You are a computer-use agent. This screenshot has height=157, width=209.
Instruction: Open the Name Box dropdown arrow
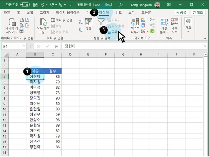(24, 46)
